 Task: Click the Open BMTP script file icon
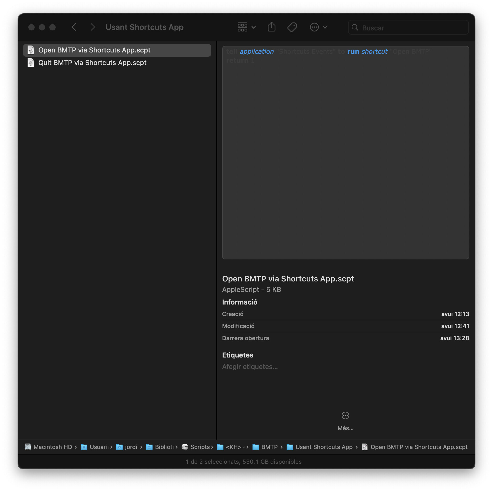point(31,50)
